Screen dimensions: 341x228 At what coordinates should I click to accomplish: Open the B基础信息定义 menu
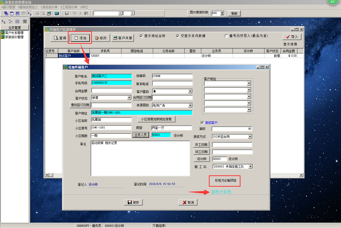[x=28, y=7]
